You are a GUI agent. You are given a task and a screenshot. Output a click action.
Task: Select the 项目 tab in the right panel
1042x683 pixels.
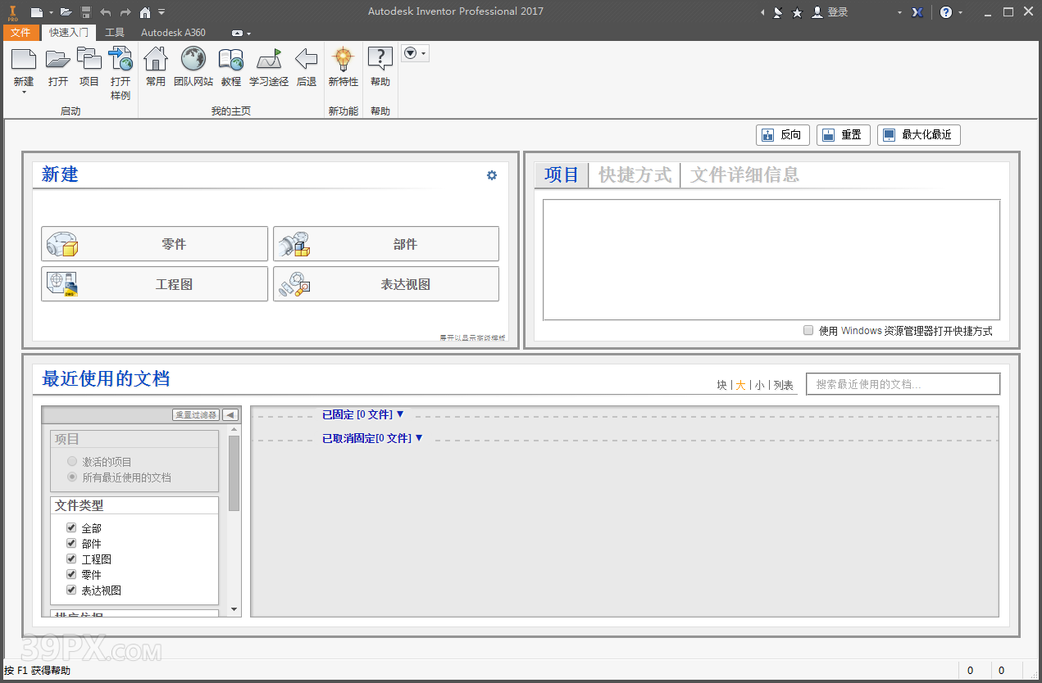pyautogui.click(x=562, y=174)
